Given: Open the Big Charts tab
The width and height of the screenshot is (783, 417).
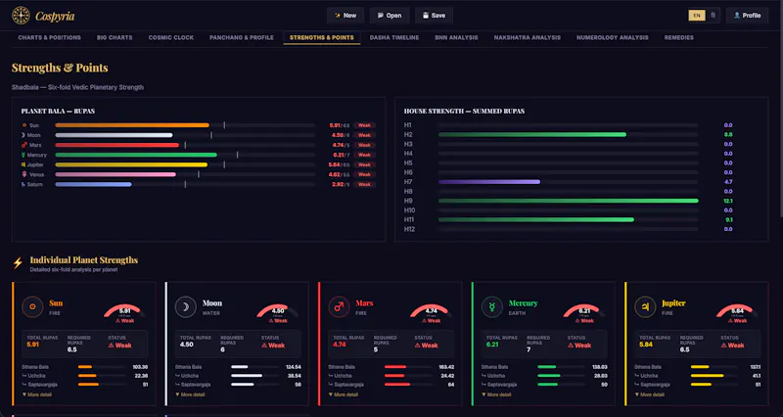Looking at the screenshot, I should click(x=115, y=37).
